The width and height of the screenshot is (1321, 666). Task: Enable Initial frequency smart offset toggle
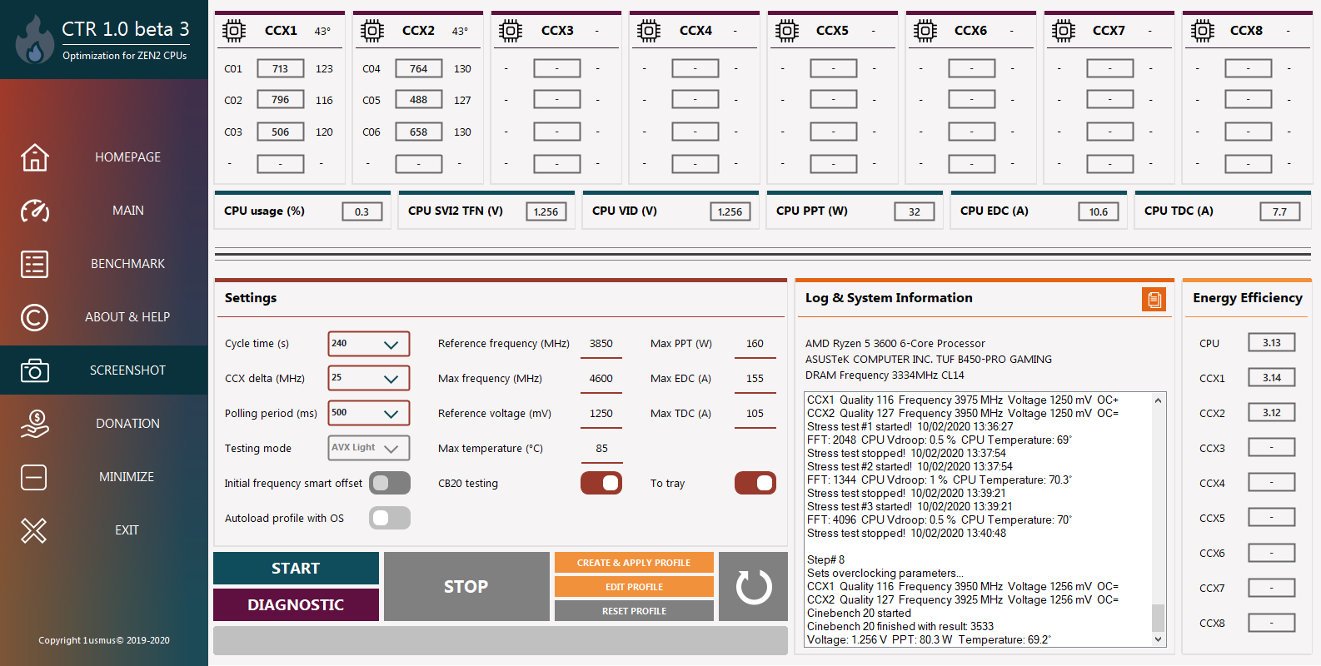tap(390, 483)
